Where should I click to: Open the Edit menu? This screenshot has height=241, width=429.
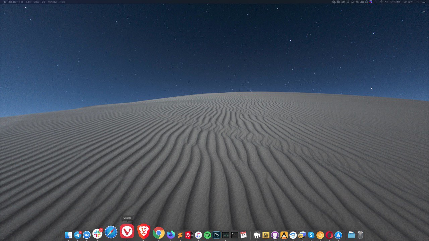tap(28, 2)
